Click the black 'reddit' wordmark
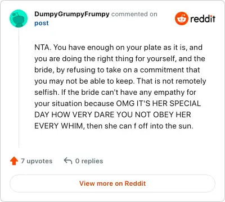 tap(202, 19)
